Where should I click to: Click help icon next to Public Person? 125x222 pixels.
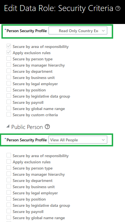[x=47, y=127]
